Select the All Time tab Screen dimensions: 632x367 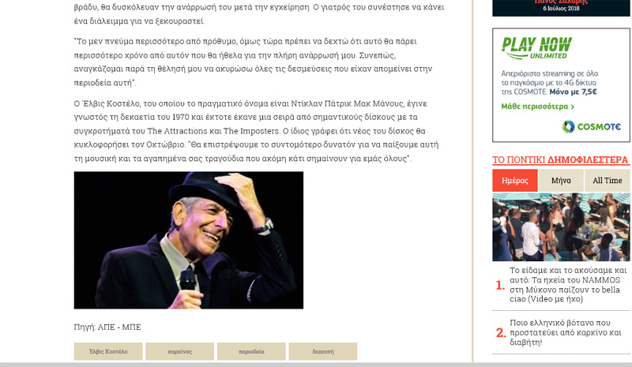608,181
